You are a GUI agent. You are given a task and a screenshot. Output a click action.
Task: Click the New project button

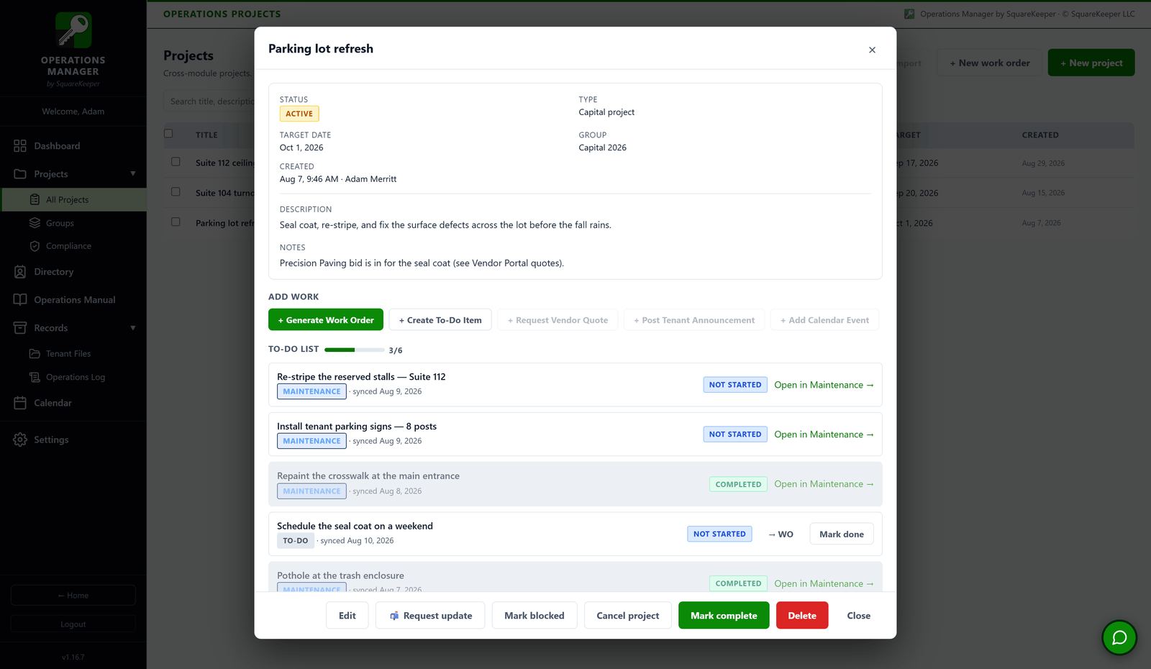point(1091,63)
